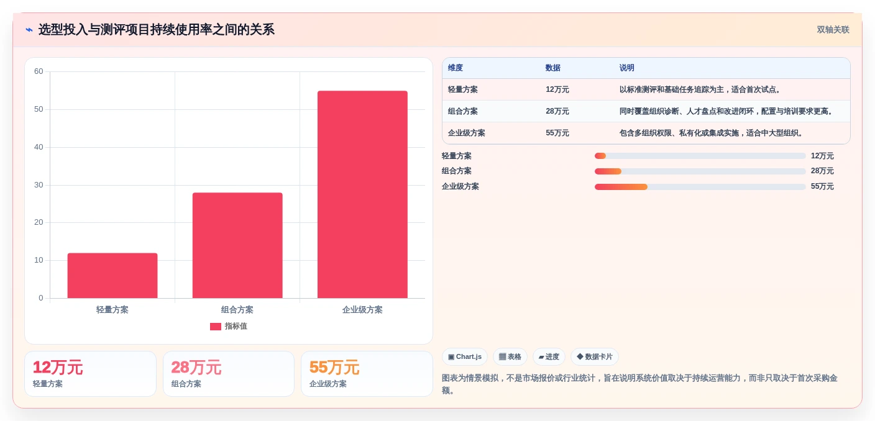Click the 双轴关联 label in header
The image size is (875, 421).
click(833, 30)
